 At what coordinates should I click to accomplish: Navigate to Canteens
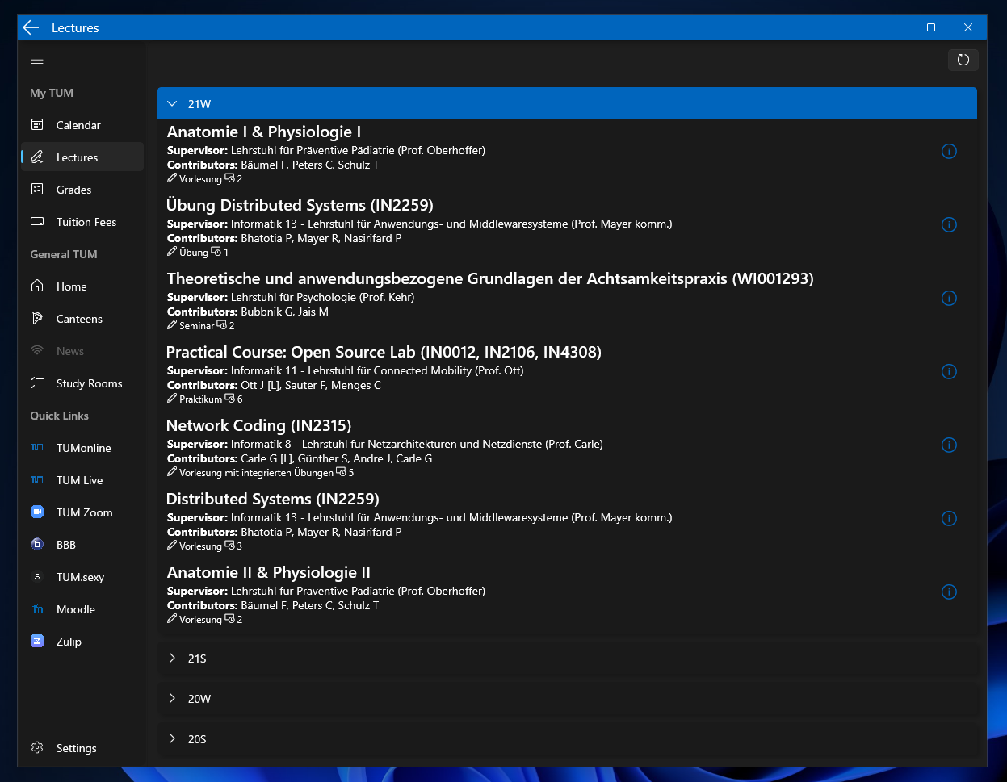coord(82,318)
